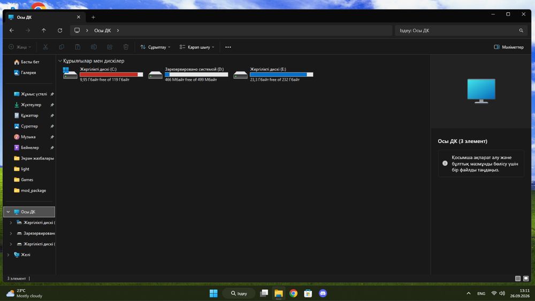Refresh the Осы ДК view
This screenshot has height=301, width=535.
tap(60, 30)
